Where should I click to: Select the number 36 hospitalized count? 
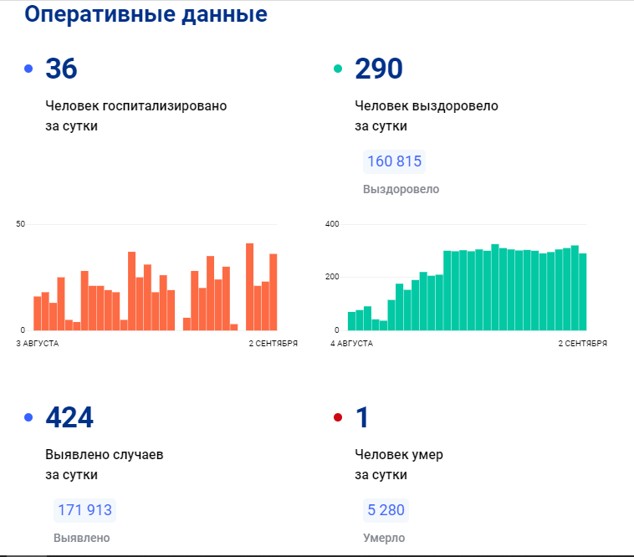[x=61, y=69]
